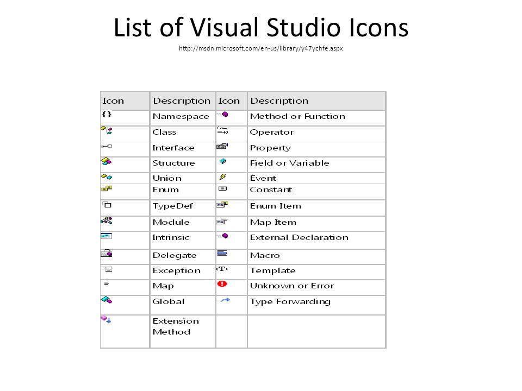
Task: Click the slide title 'List of Visual Studio Icons'
Action: 261,27
